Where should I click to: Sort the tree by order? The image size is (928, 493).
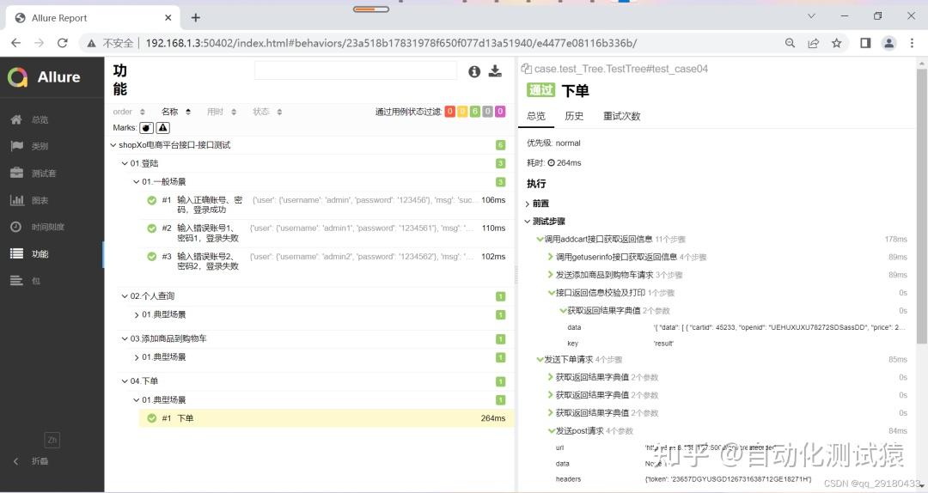128,112
